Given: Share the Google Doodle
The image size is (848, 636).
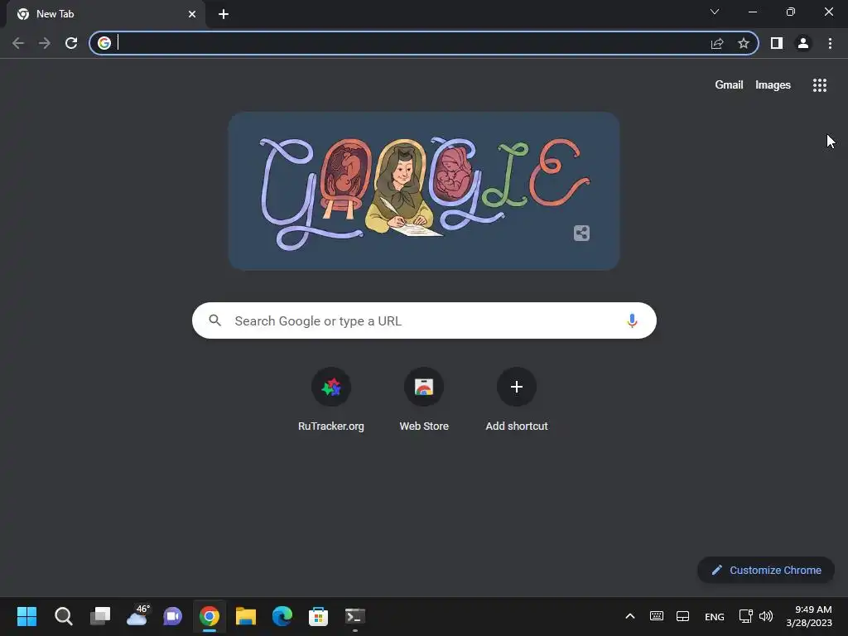Looking at the screenshot, I should [x=581, y=233].
